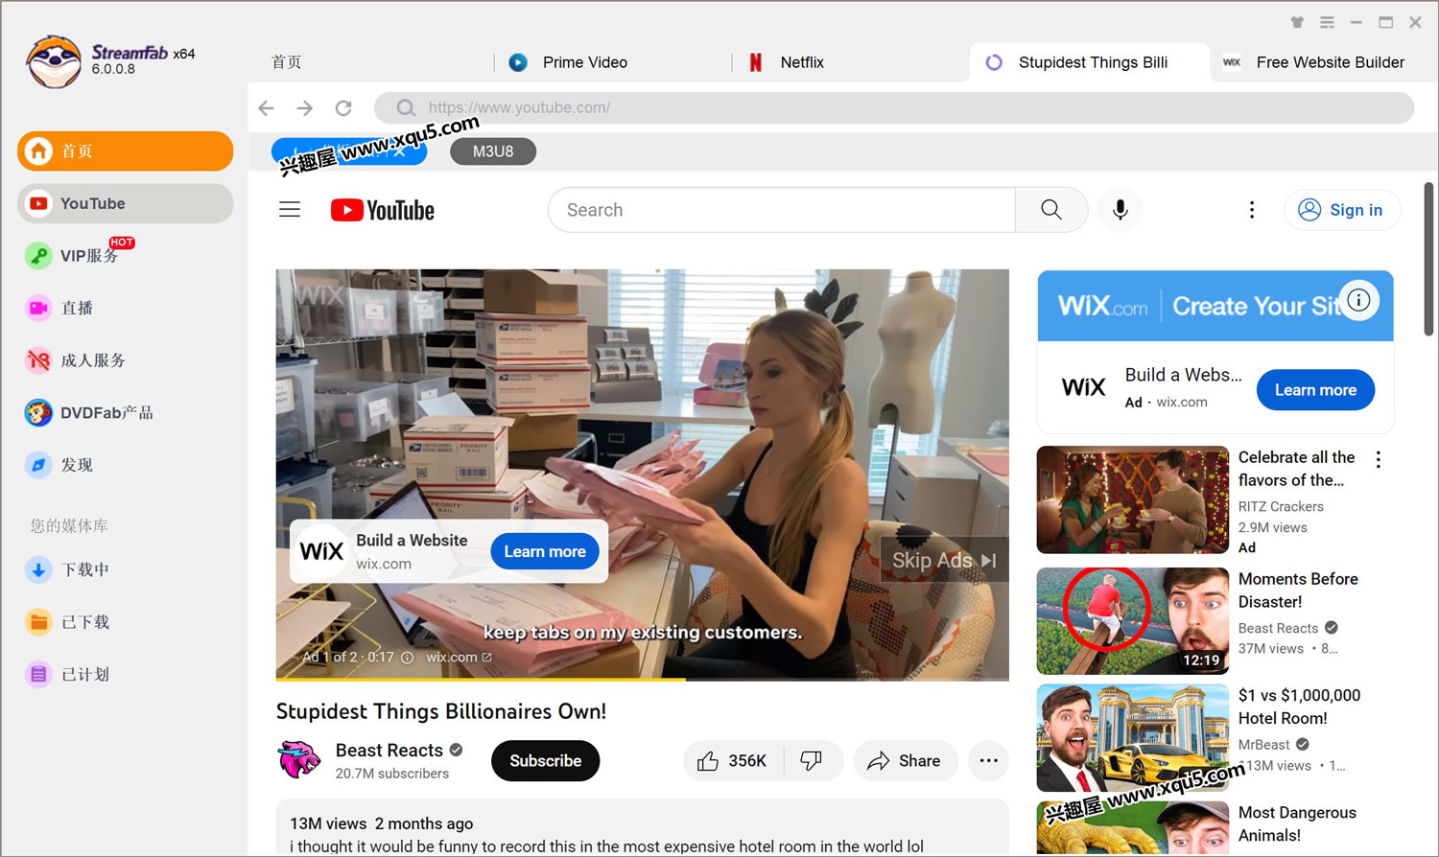Like the video showing 356K
The height and width of the screenshot is (857, 1439).
(x=733, y=761)
